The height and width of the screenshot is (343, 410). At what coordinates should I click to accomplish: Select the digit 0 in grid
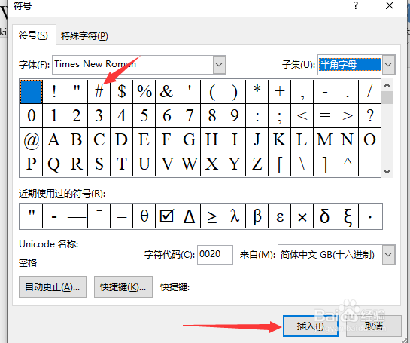[x=32, y=116]
